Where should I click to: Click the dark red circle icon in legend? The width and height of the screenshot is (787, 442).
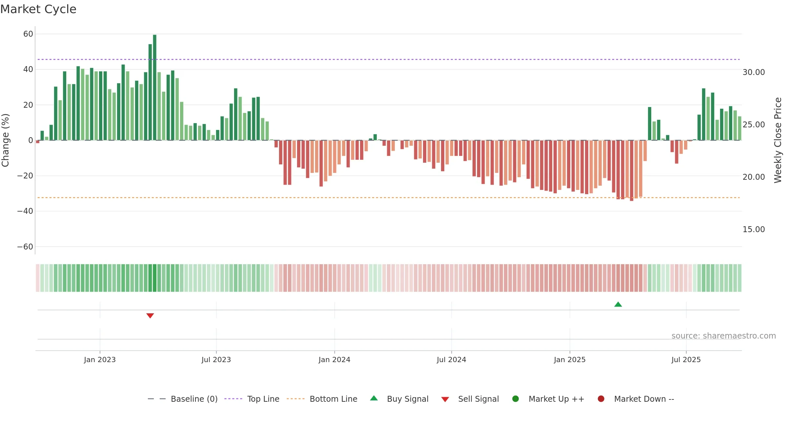pyautogui.click(x=601, y=399)
